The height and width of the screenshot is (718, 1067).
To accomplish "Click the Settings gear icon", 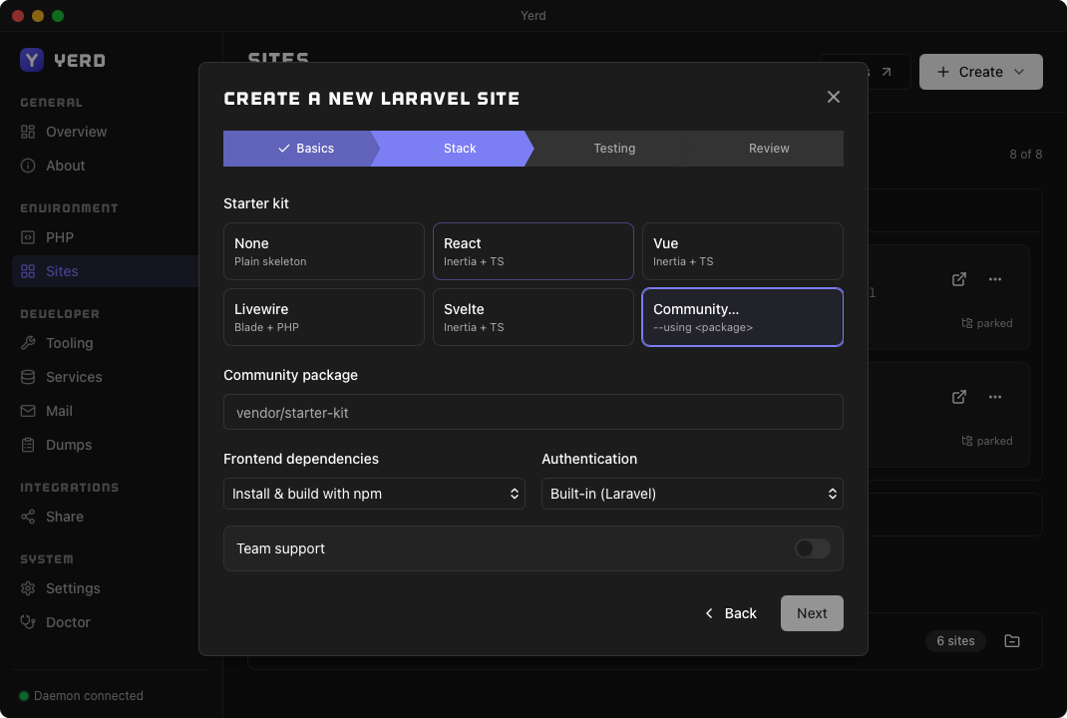I will (28, 588).
